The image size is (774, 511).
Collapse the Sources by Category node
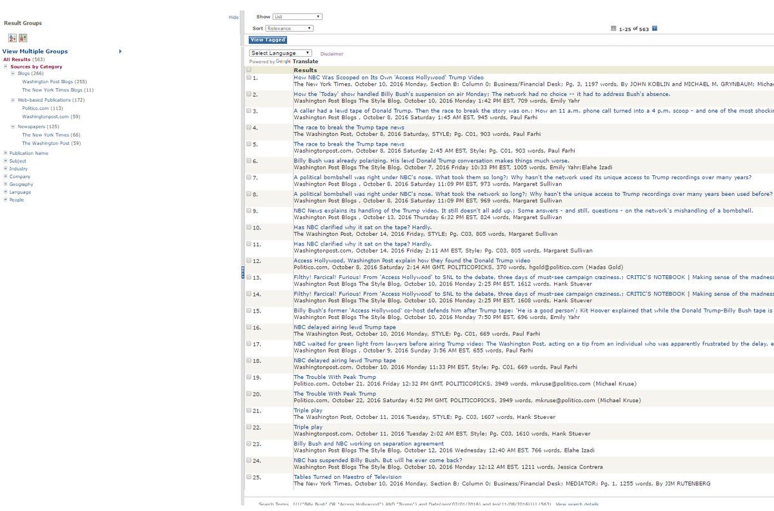[x=5, y=66]
